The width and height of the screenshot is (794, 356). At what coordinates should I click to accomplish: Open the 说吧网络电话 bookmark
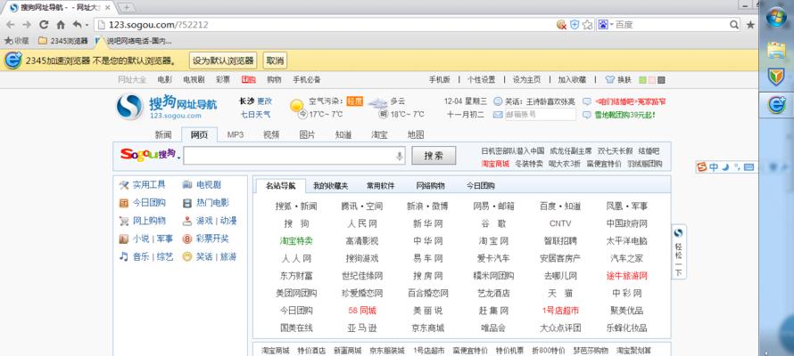(134, 41)
